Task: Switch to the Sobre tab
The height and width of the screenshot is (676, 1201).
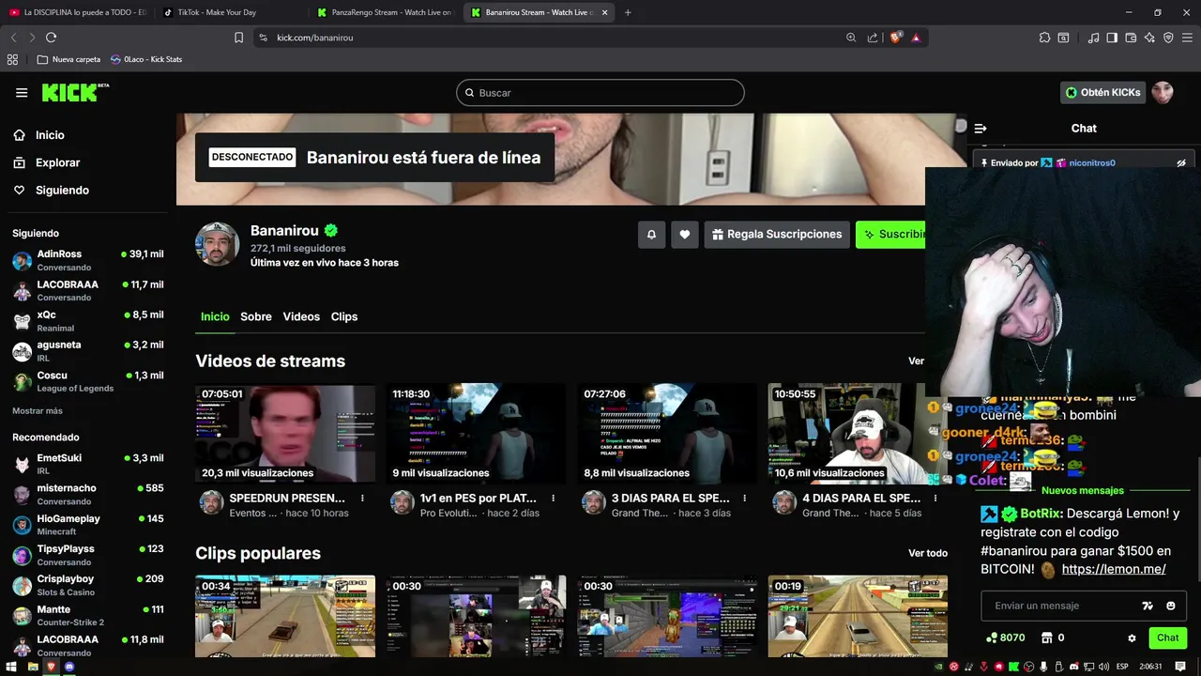Action: click(x=256, y=316)
